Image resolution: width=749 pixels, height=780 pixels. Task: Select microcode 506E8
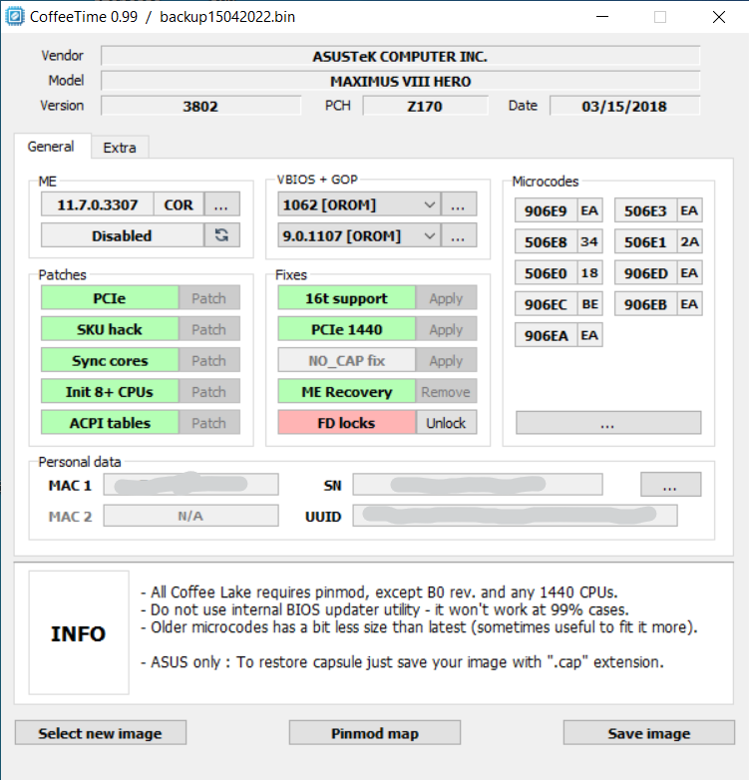click(546, 241)
